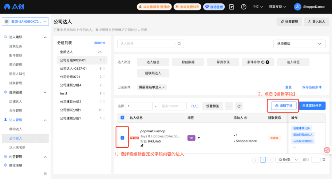The width and height of the screenshot is (332, 179).
Task: Click the POP MART avatar thumbnail
Action: pyautogui.click(x=134, y=138)
